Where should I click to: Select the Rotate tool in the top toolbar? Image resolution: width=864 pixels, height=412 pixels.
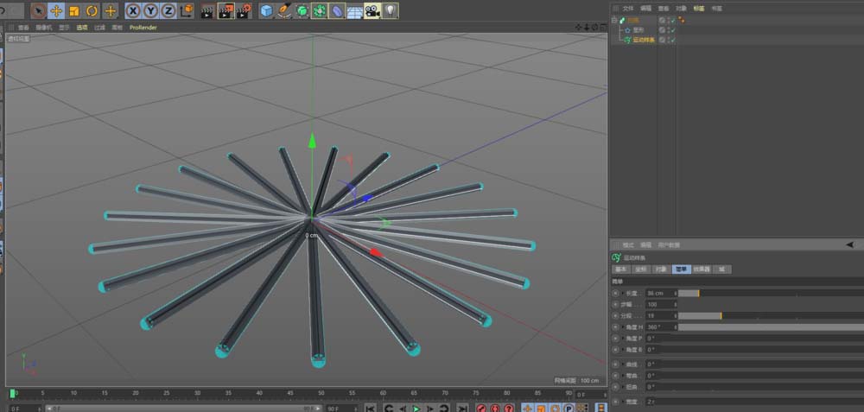[92, 11]
